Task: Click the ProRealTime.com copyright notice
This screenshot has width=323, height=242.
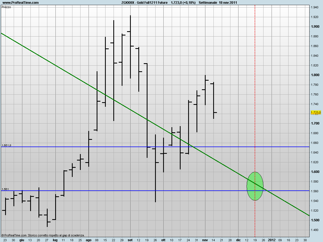Action: click(x=43, y=235)
